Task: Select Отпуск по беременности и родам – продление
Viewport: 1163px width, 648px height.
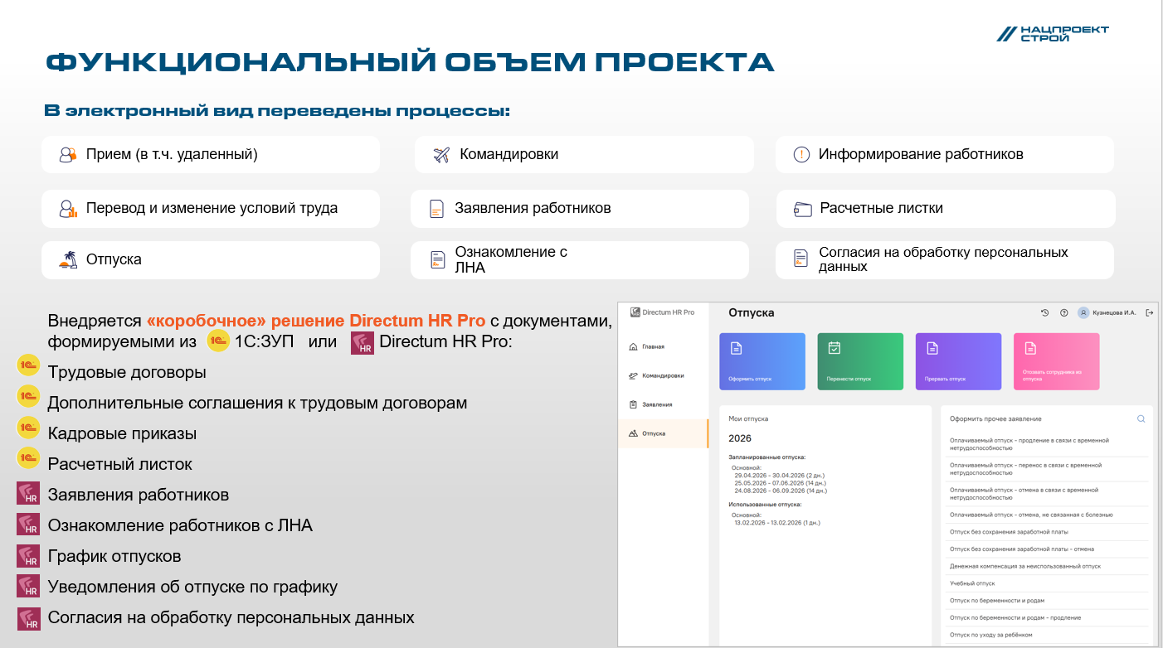Action: (x=1049, y=617)
